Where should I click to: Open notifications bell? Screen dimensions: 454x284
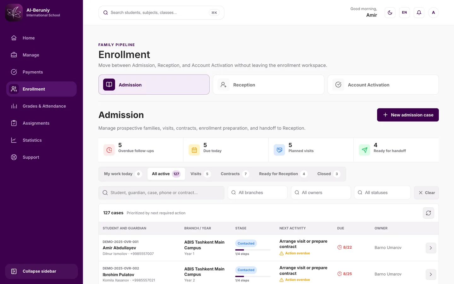[419, 13]
